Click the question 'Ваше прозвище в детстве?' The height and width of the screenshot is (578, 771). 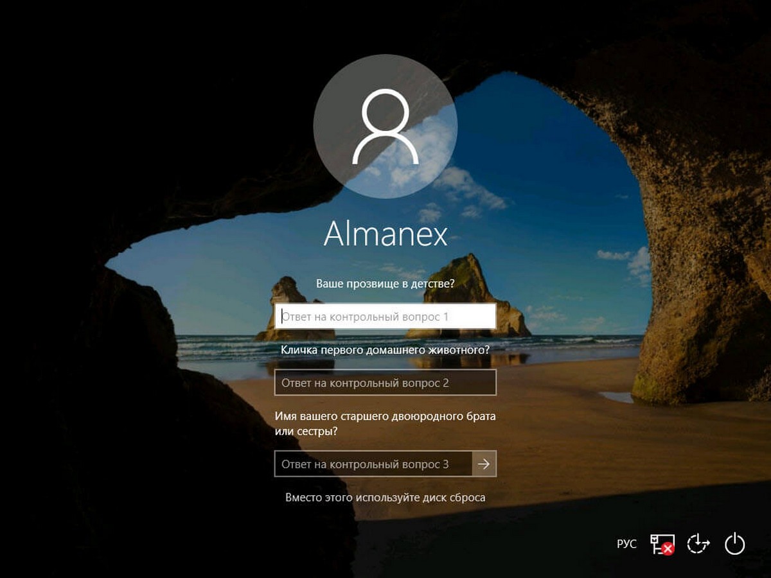point(385,283)
